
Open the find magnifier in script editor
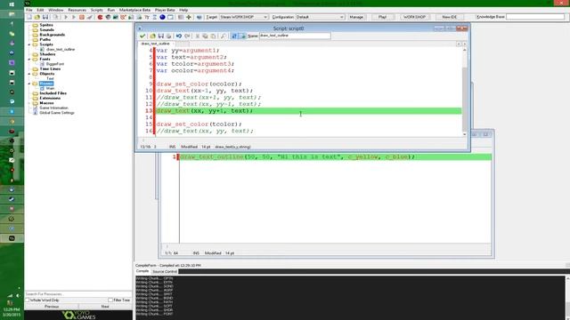coord(224,36)
